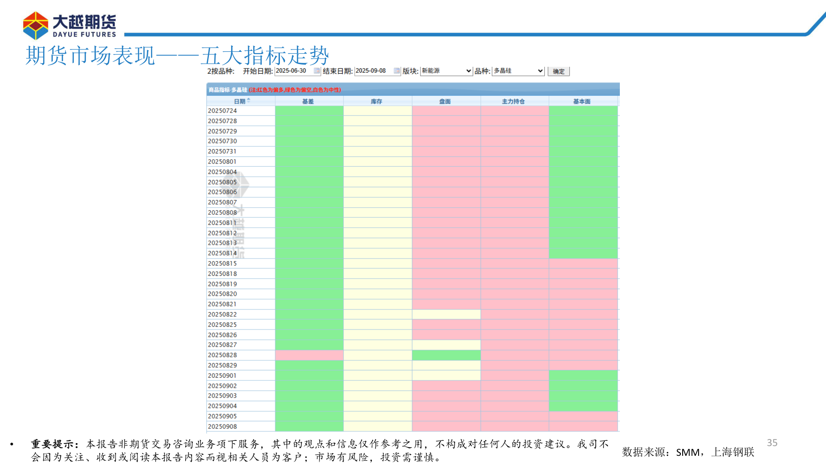
Task: Click the green 基差 cell of 20250908
Action: click(x=309, y=426)
